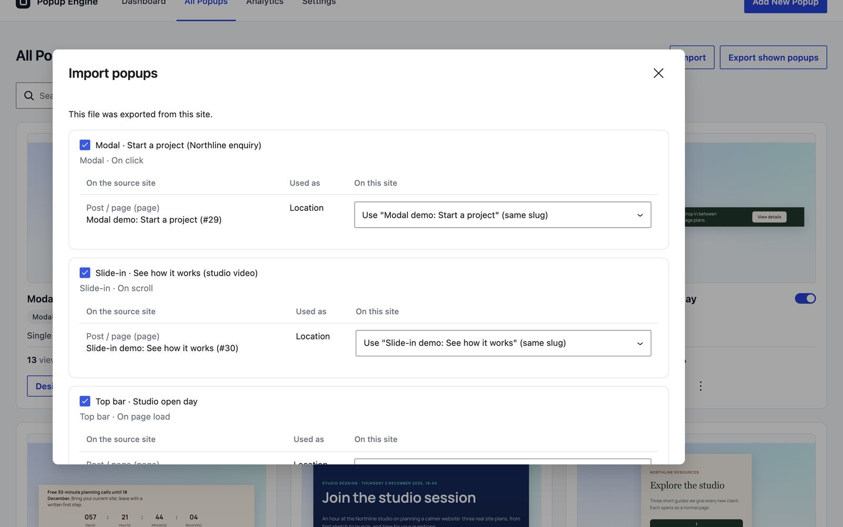
Task: Click the Modal · On click subtitle
Action: point(111,161)
